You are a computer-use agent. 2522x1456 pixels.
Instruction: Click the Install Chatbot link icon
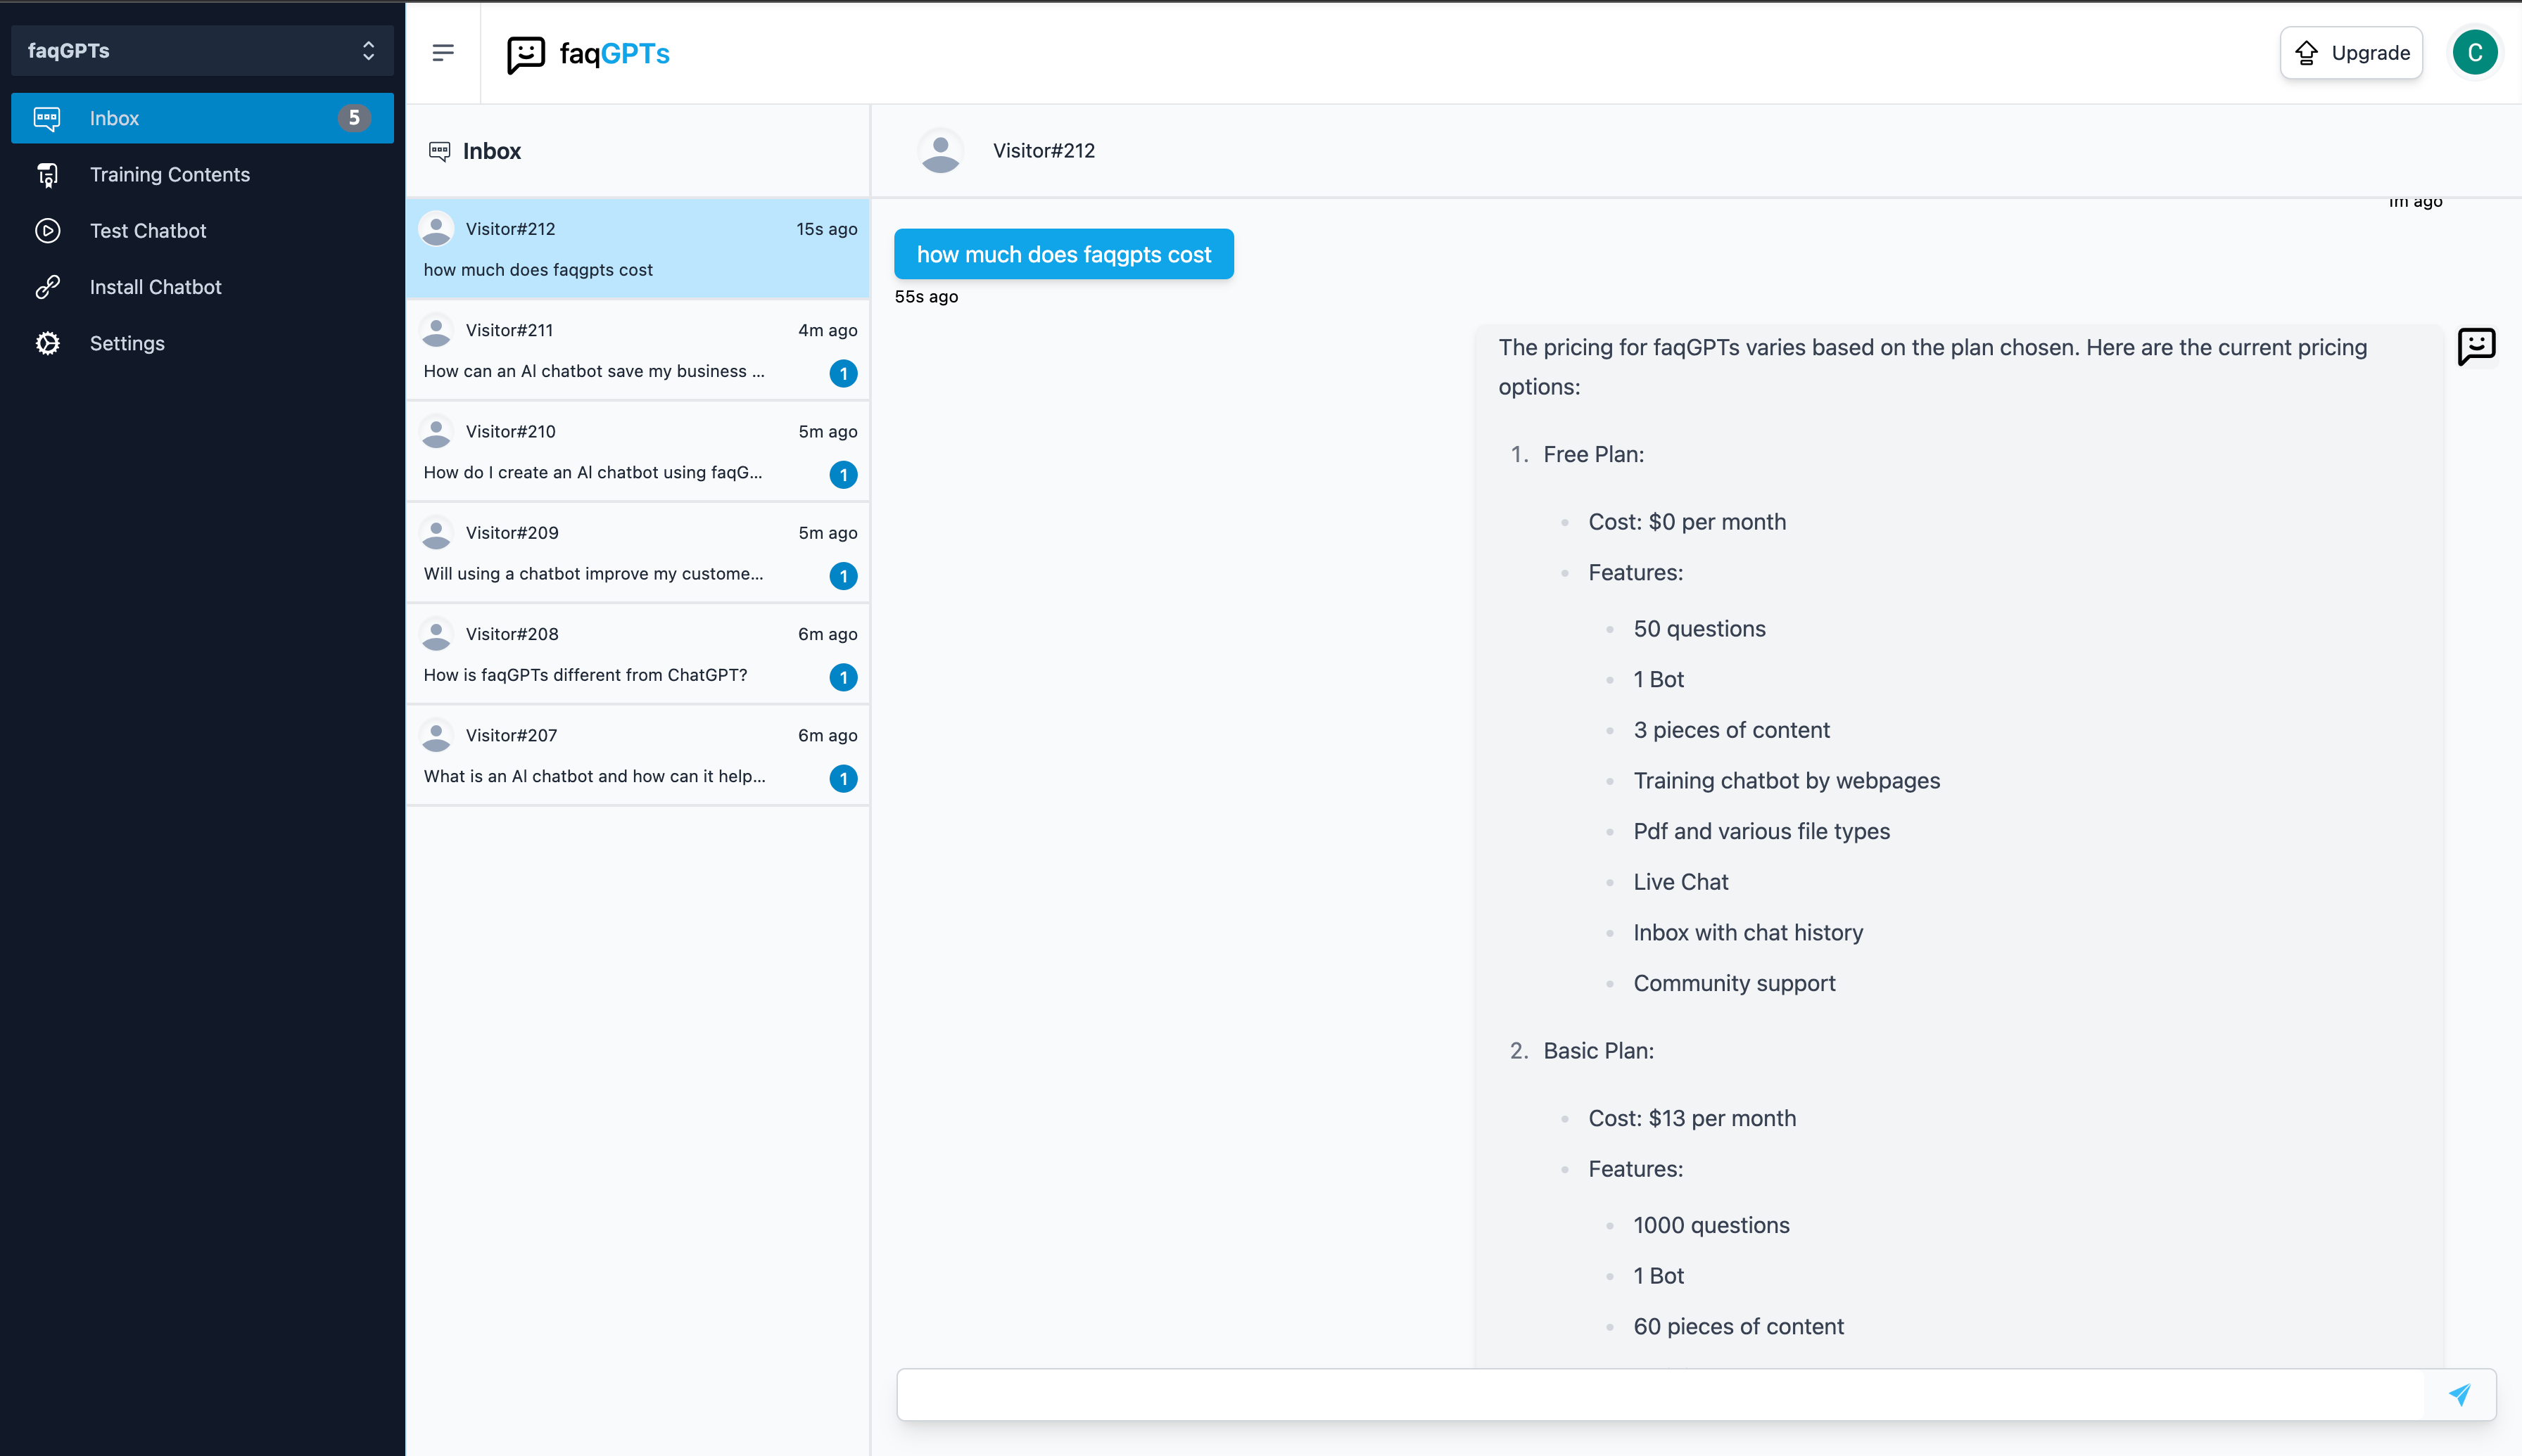[47, 287]
